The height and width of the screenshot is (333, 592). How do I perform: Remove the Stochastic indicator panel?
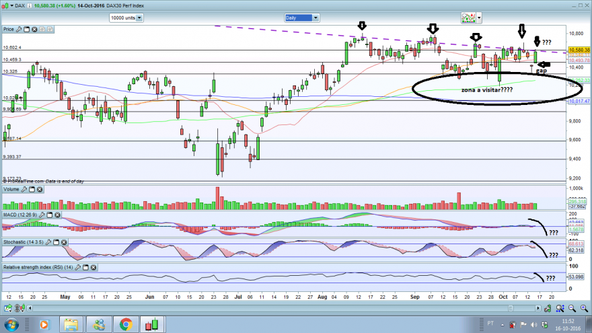pos(64,242)
